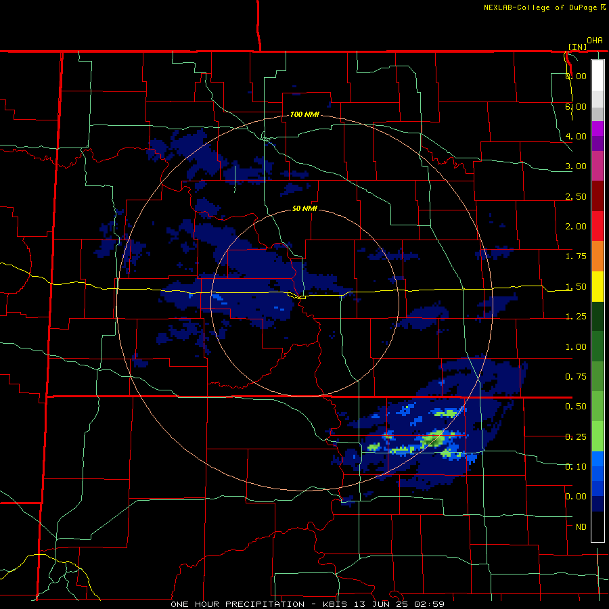Select the yellow swatch at 1.50
Screen dimensions: 609x609
[597, 286]
